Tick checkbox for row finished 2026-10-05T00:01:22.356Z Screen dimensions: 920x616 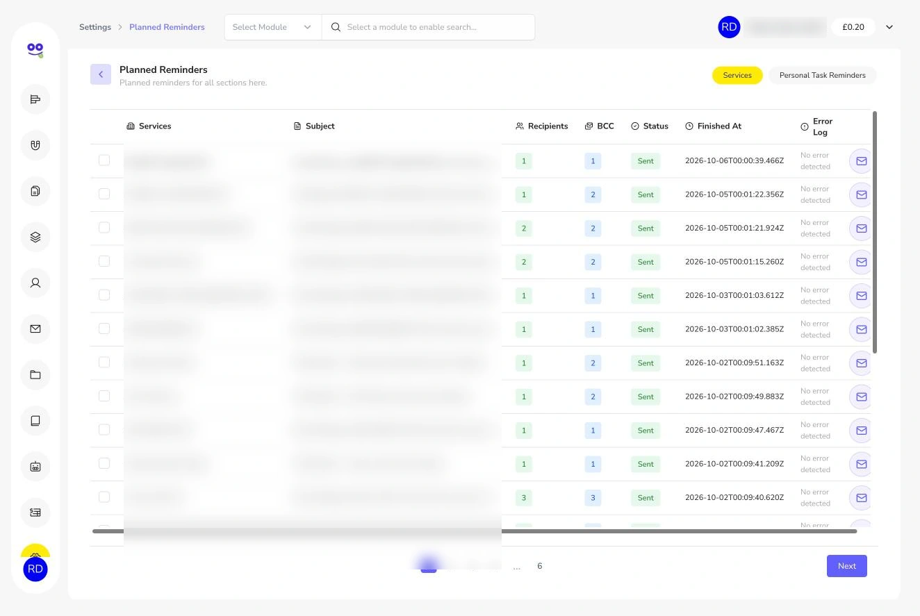[104, 194]
